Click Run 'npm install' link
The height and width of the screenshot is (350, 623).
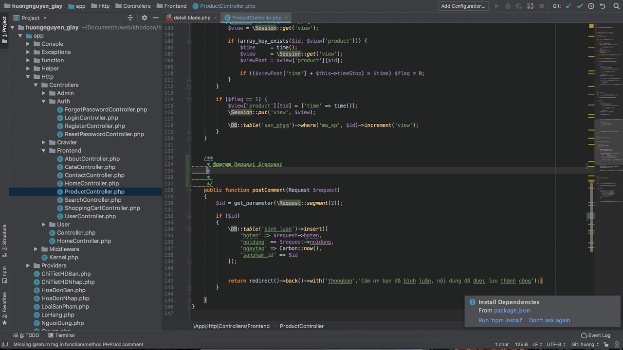[x=500, y=320]
